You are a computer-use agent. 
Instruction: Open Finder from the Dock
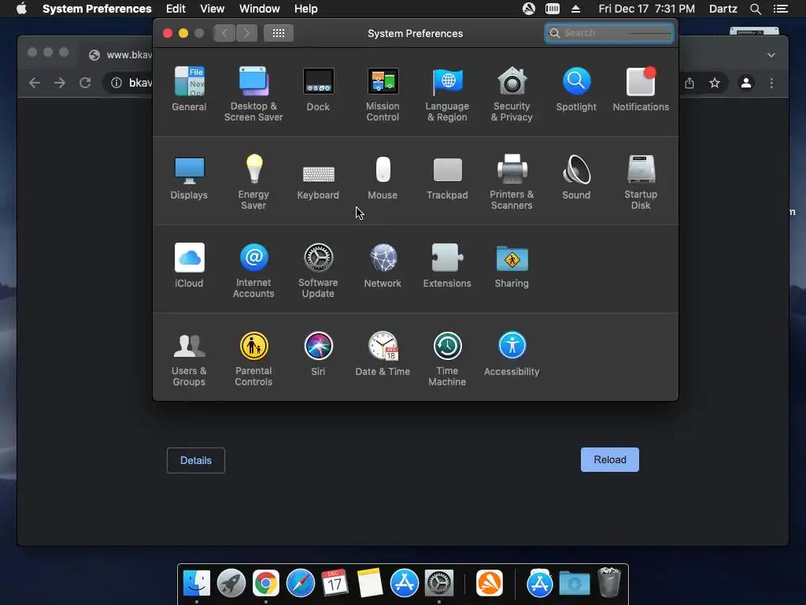[197, 584]
